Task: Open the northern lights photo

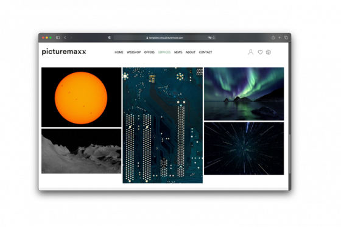Action: 244,94
